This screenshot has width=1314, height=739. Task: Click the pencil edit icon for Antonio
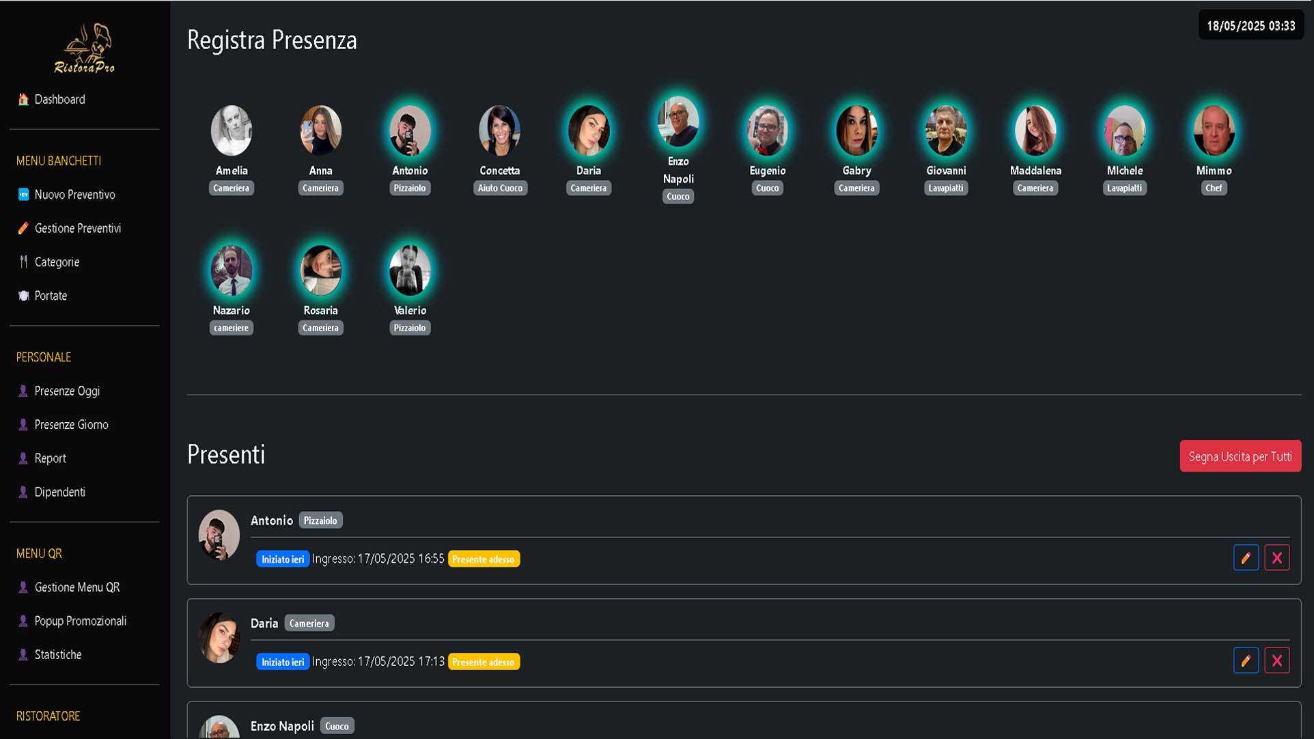coord(1246,558)
